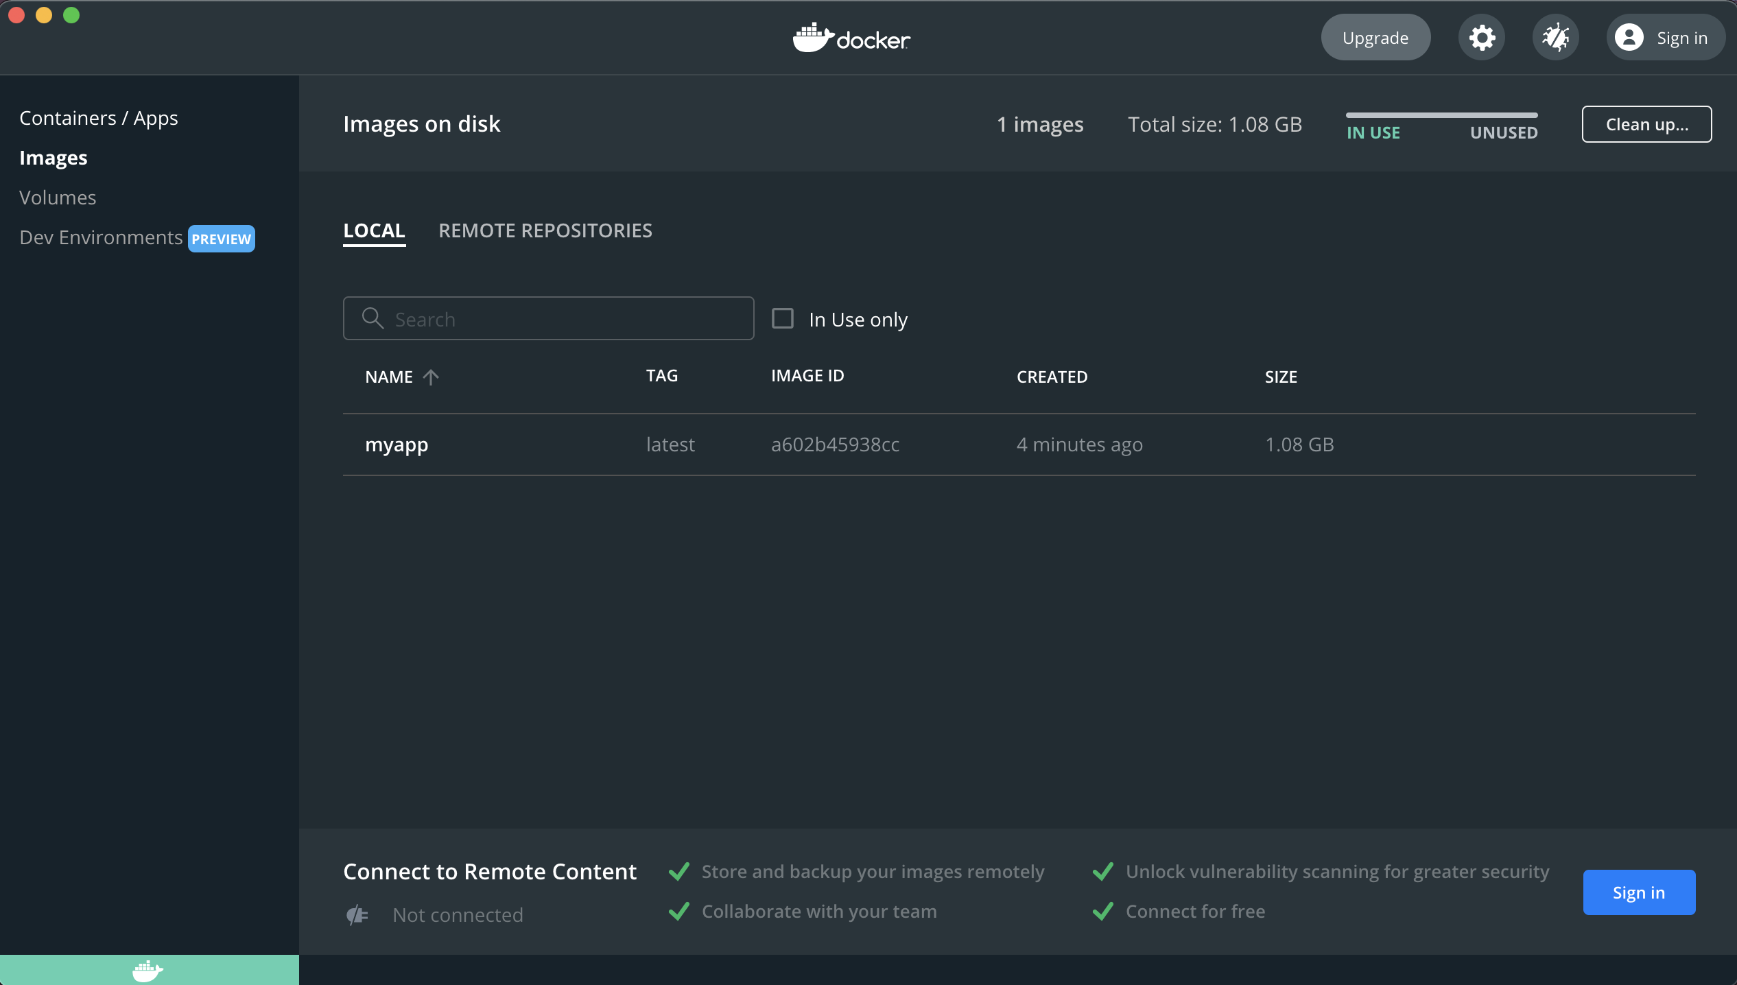Image resolution: width=1737 pixels, height=985 pixels.
Task: Click checkmark beside Collaborate with your team
Action: pos(679,912)
